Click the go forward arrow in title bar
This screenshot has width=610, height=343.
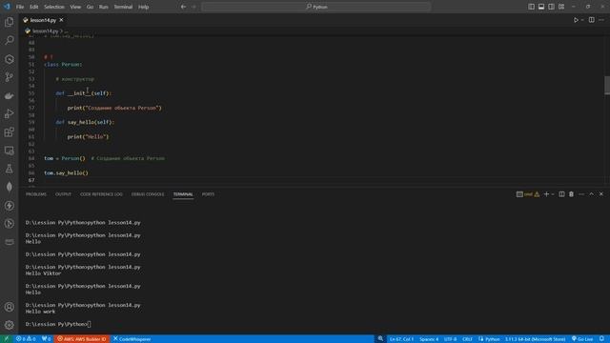[x=193, y=7]
